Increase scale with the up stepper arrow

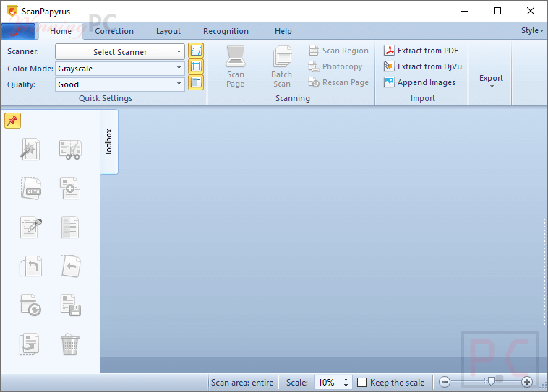346,380
